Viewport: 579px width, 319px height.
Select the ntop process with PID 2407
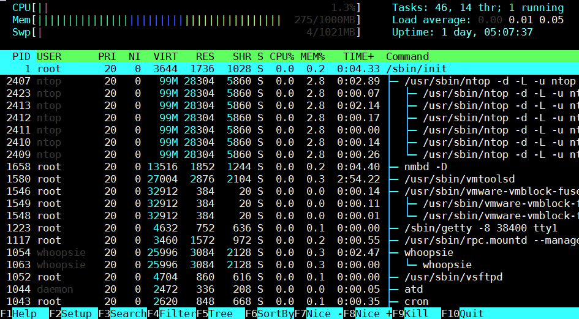[x=289, y=81]
